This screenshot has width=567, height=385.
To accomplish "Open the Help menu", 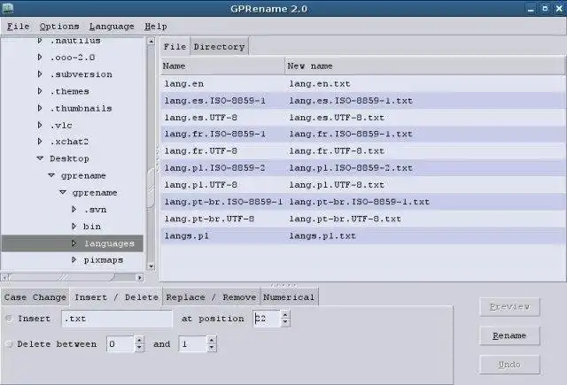I will tap(156, 27).
